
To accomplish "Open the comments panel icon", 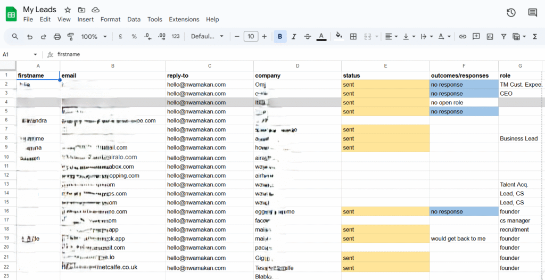I will pos(532,13).
